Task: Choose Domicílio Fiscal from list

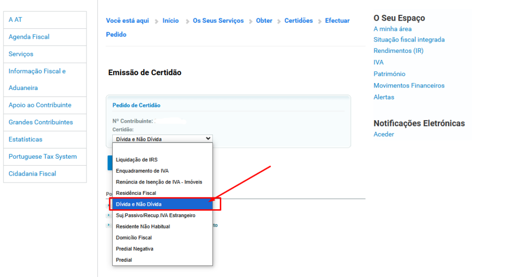Action: pyautogui.click(x=133, y=237)
